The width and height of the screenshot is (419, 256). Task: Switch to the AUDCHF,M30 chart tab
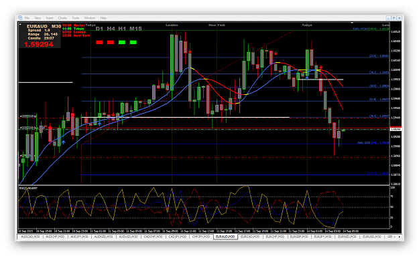[55, 237]
